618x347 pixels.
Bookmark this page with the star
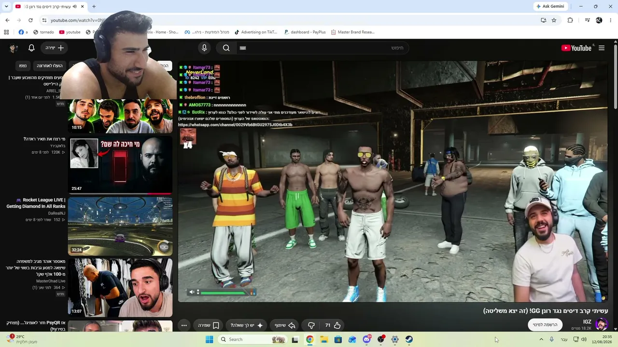554,20
